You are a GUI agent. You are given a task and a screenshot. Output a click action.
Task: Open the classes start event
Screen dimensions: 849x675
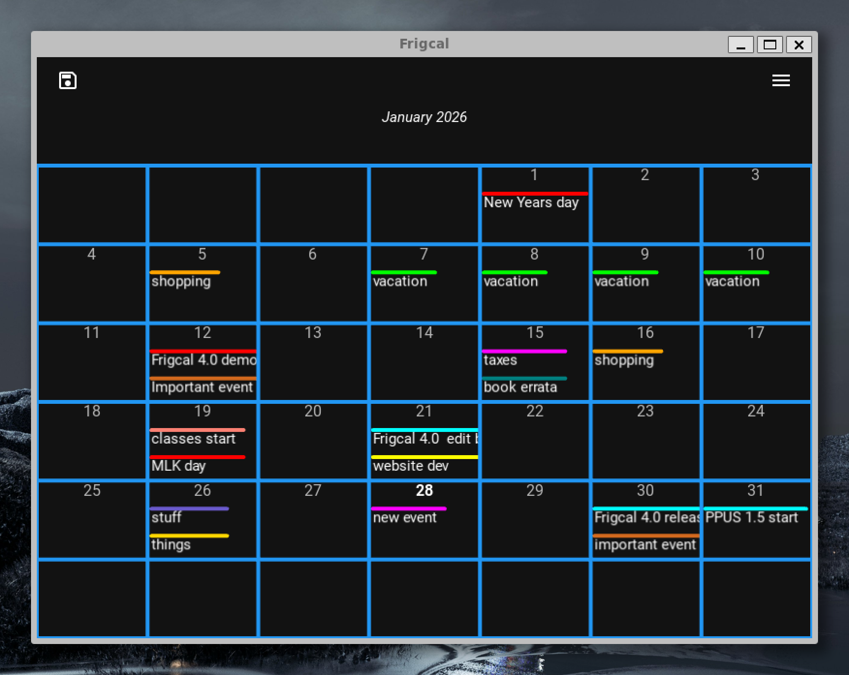pos(197,439)
